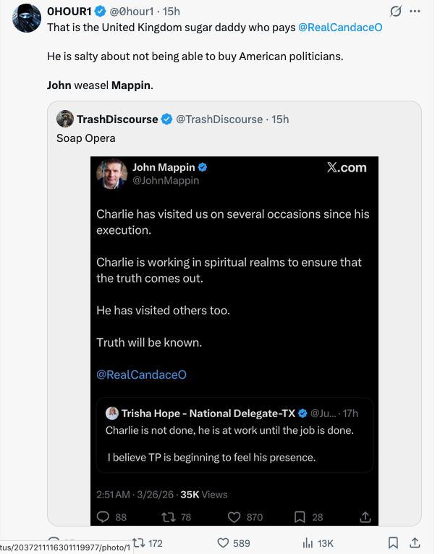Bookmark the 0HOUR1 tweet
Screen dimensions: 440x554
click(393, 542)
